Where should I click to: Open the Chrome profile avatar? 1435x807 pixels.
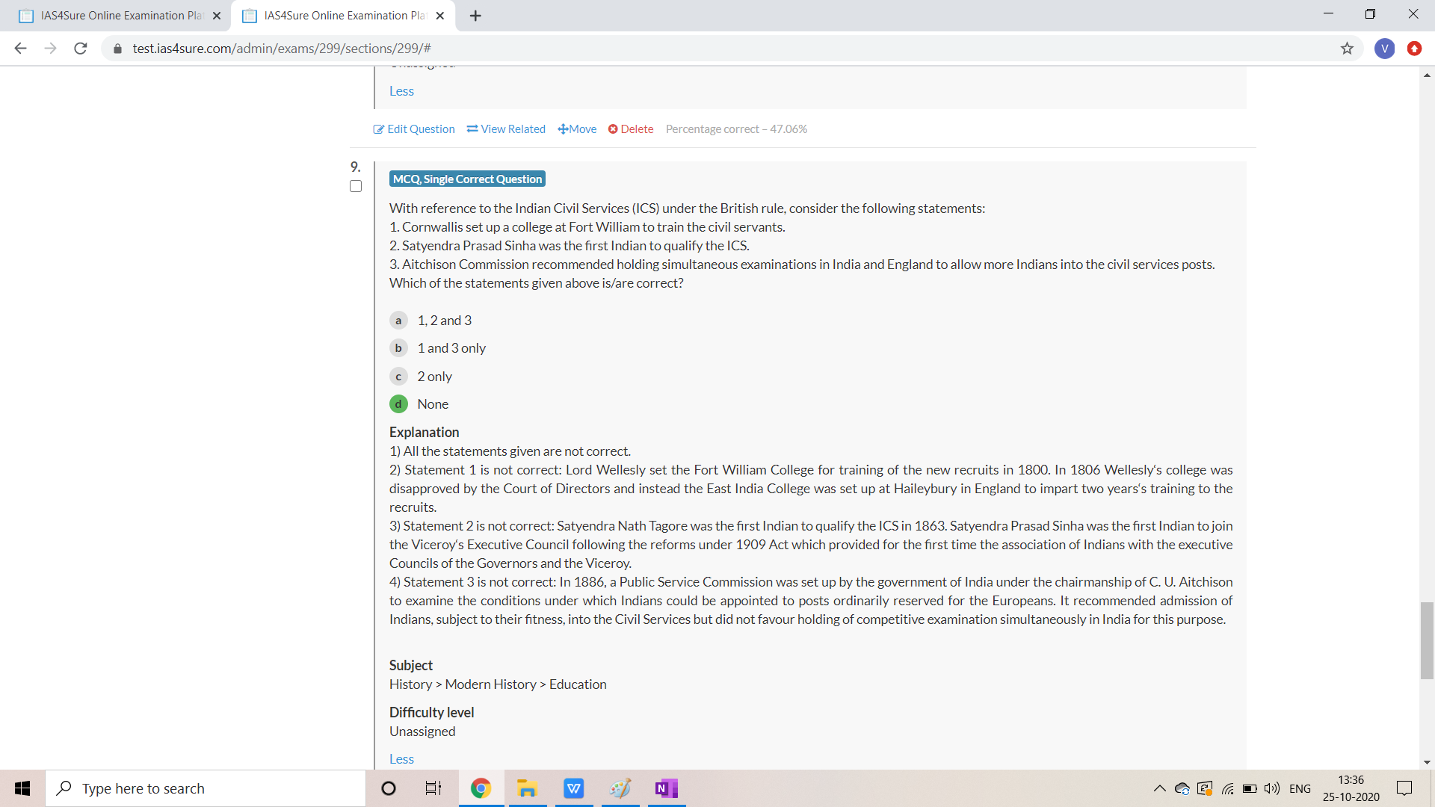1384,49
